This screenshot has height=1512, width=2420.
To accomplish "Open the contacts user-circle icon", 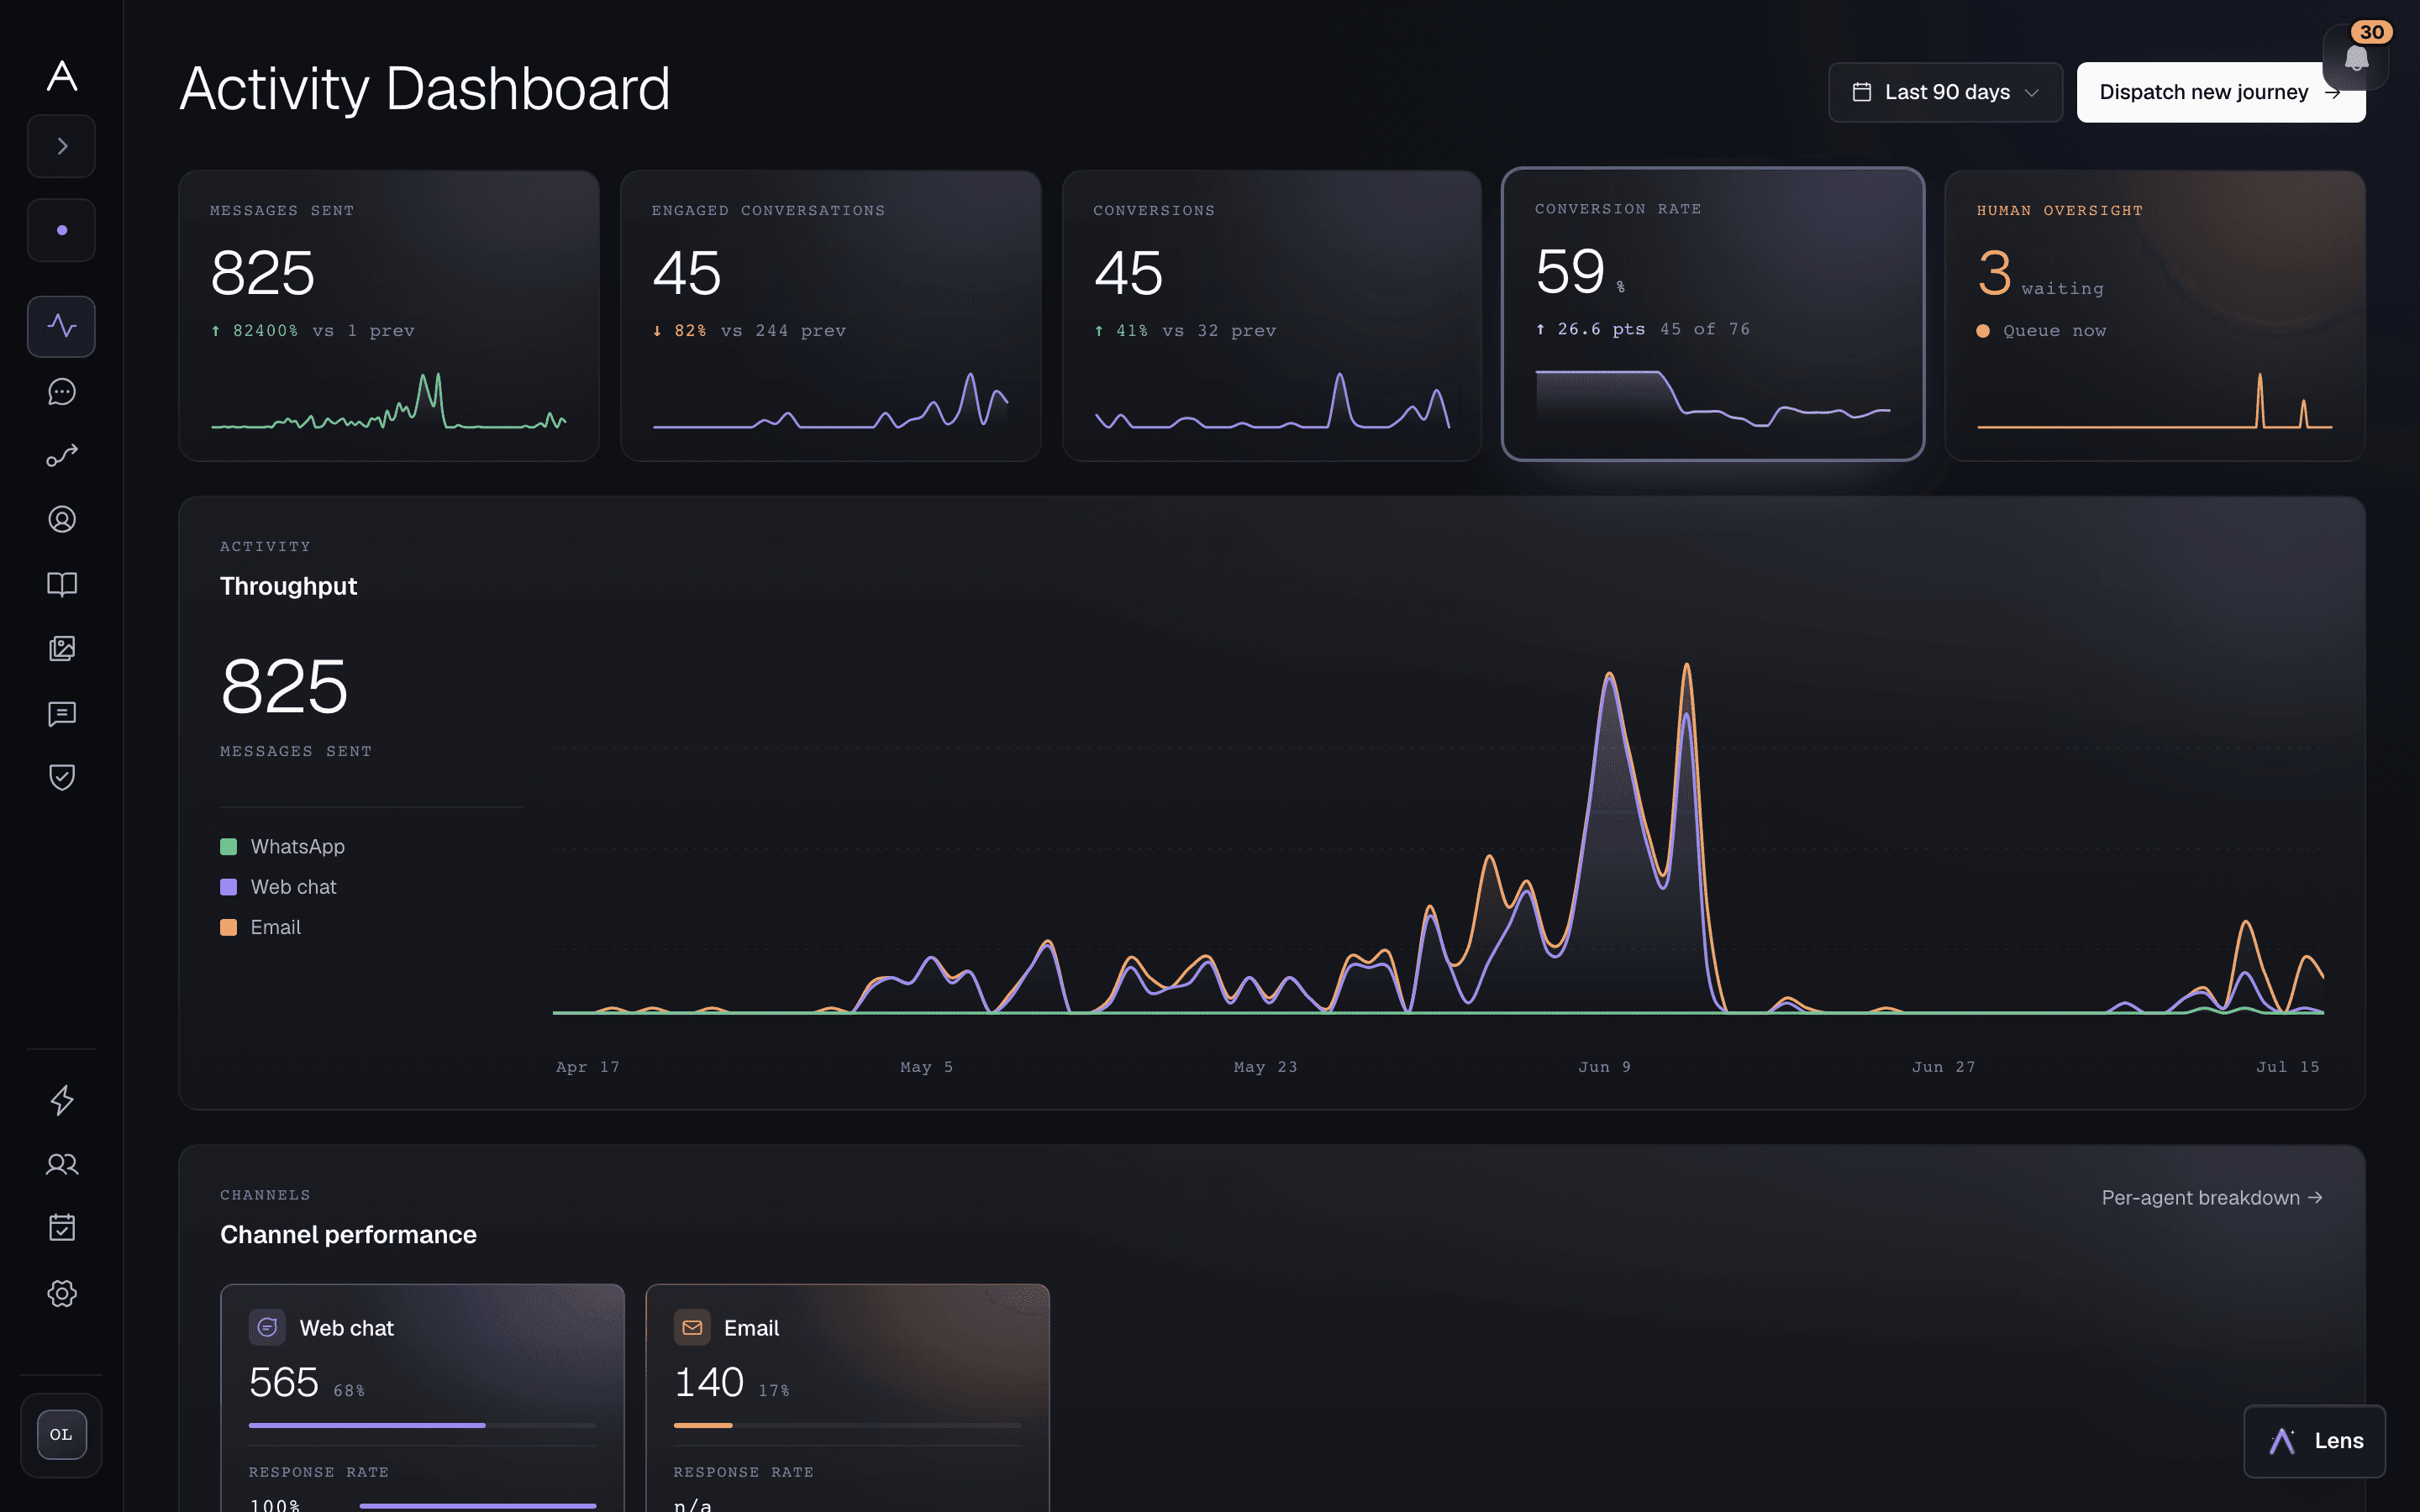I will pyautogui.click(x=62, y=520).
